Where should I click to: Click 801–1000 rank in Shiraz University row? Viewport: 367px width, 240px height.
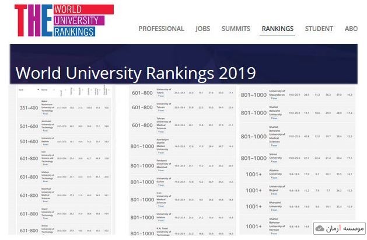tap(254, 158)
